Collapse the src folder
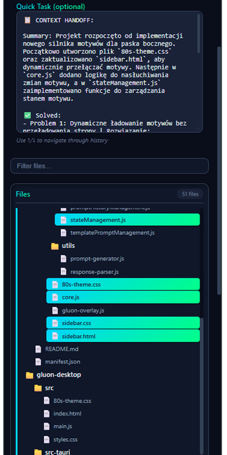The width and height of the screenshot is (227, 455). point(49,388)
